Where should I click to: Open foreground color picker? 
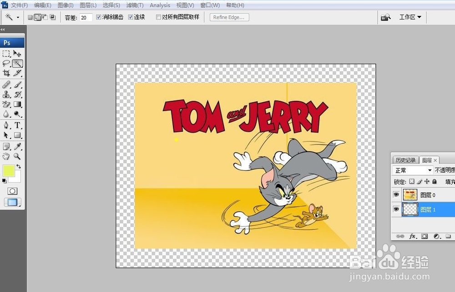pos(8,171)
